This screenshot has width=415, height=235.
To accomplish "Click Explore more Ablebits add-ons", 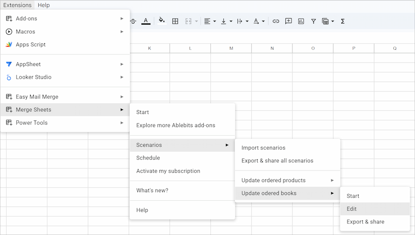I will (183, 125).
